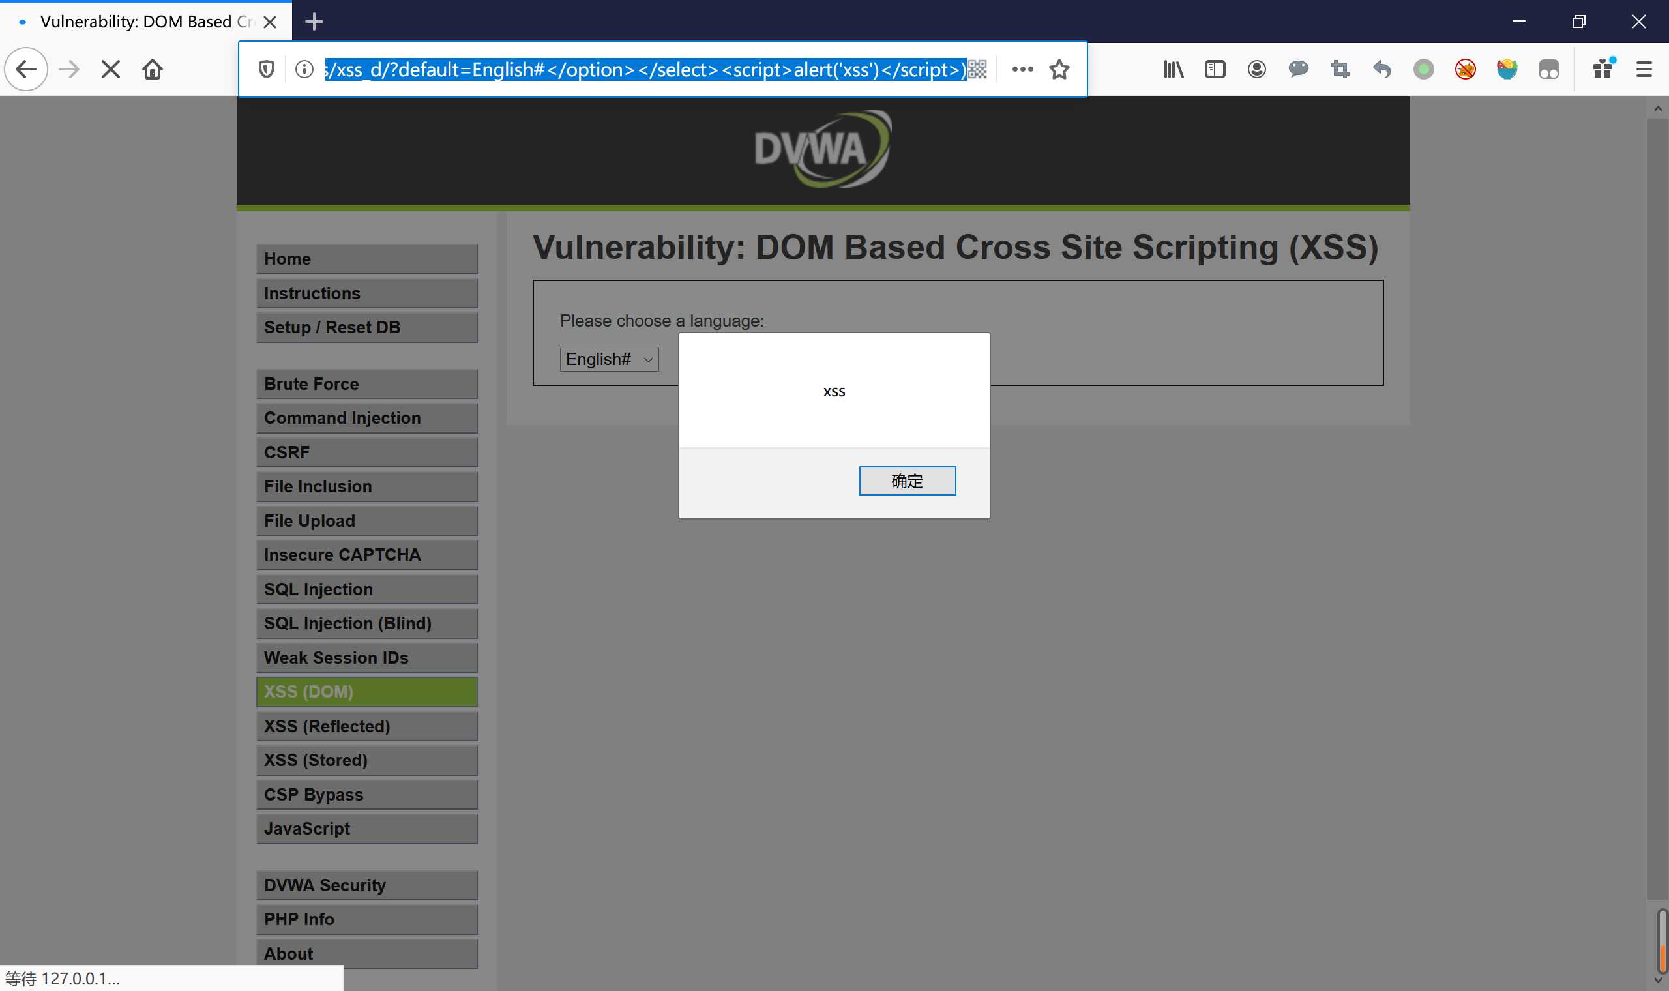Expand the English# language dropdown
Viewport: 1669px width, 991px height.
click(609, 359)
